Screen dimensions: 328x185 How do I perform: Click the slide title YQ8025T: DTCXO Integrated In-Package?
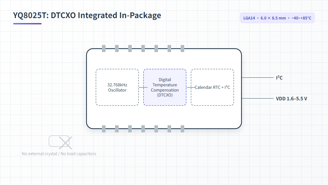[87, 15]
